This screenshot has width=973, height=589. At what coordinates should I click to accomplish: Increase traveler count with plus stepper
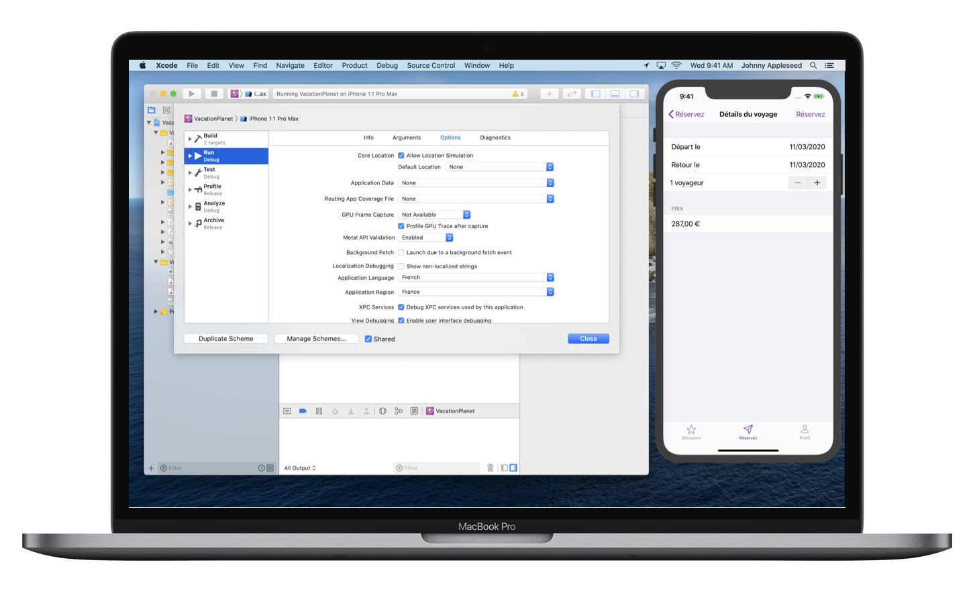pyautogui.click(x=817, y=182)
